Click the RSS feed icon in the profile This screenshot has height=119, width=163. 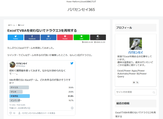(x=137, y=82)
